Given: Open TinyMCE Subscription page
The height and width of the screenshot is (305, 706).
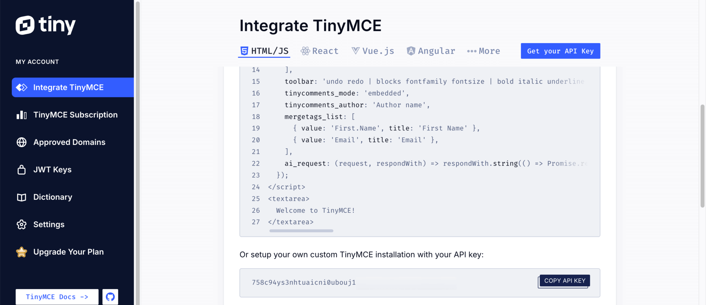Looking at the screenshot, I should click(x=75, y=115).
